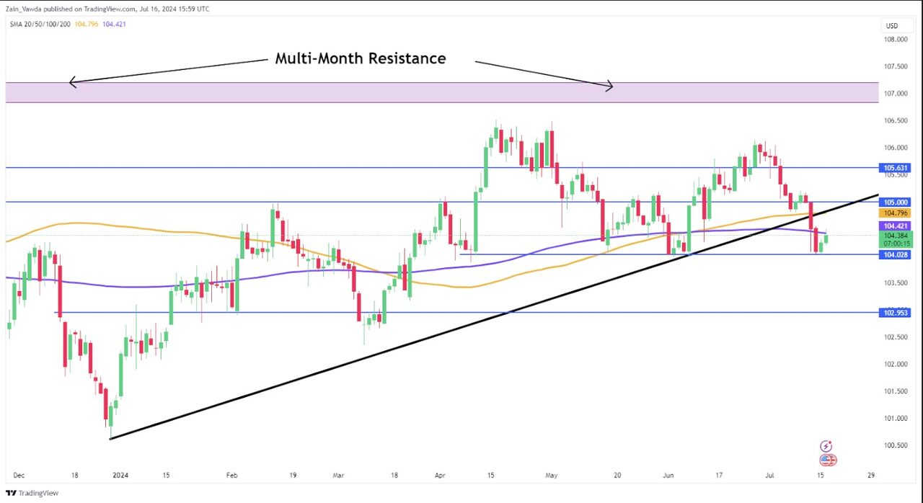Select the Multi-Month Resistance text annotation
923x503 pixels.
[x=361, y=58]
